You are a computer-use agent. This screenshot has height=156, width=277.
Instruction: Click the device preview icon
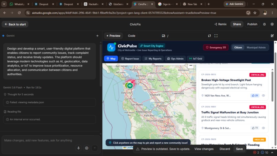click(163, 36)
